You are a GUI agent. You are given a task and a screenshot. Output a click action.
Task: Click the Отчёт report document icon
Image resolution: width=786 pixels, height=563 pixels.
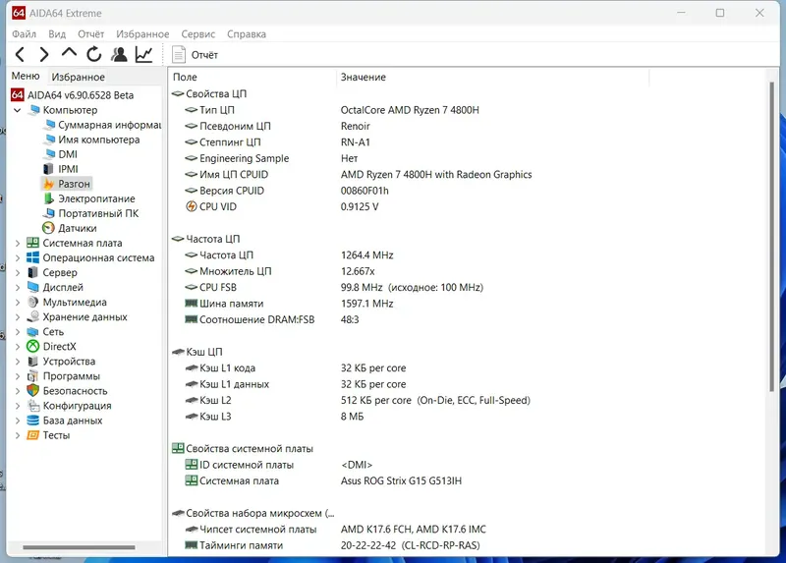[179, 55]
